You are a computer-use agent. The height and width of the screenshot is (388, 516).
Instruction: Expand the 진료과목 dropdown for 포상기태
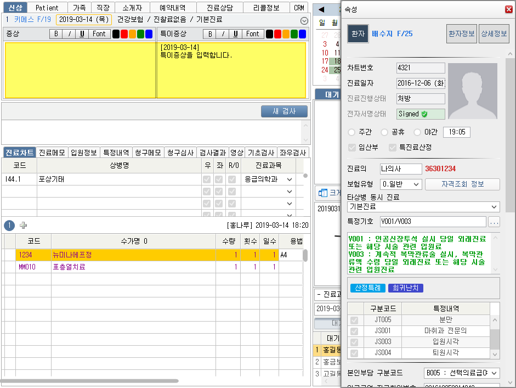click(290, 179)
